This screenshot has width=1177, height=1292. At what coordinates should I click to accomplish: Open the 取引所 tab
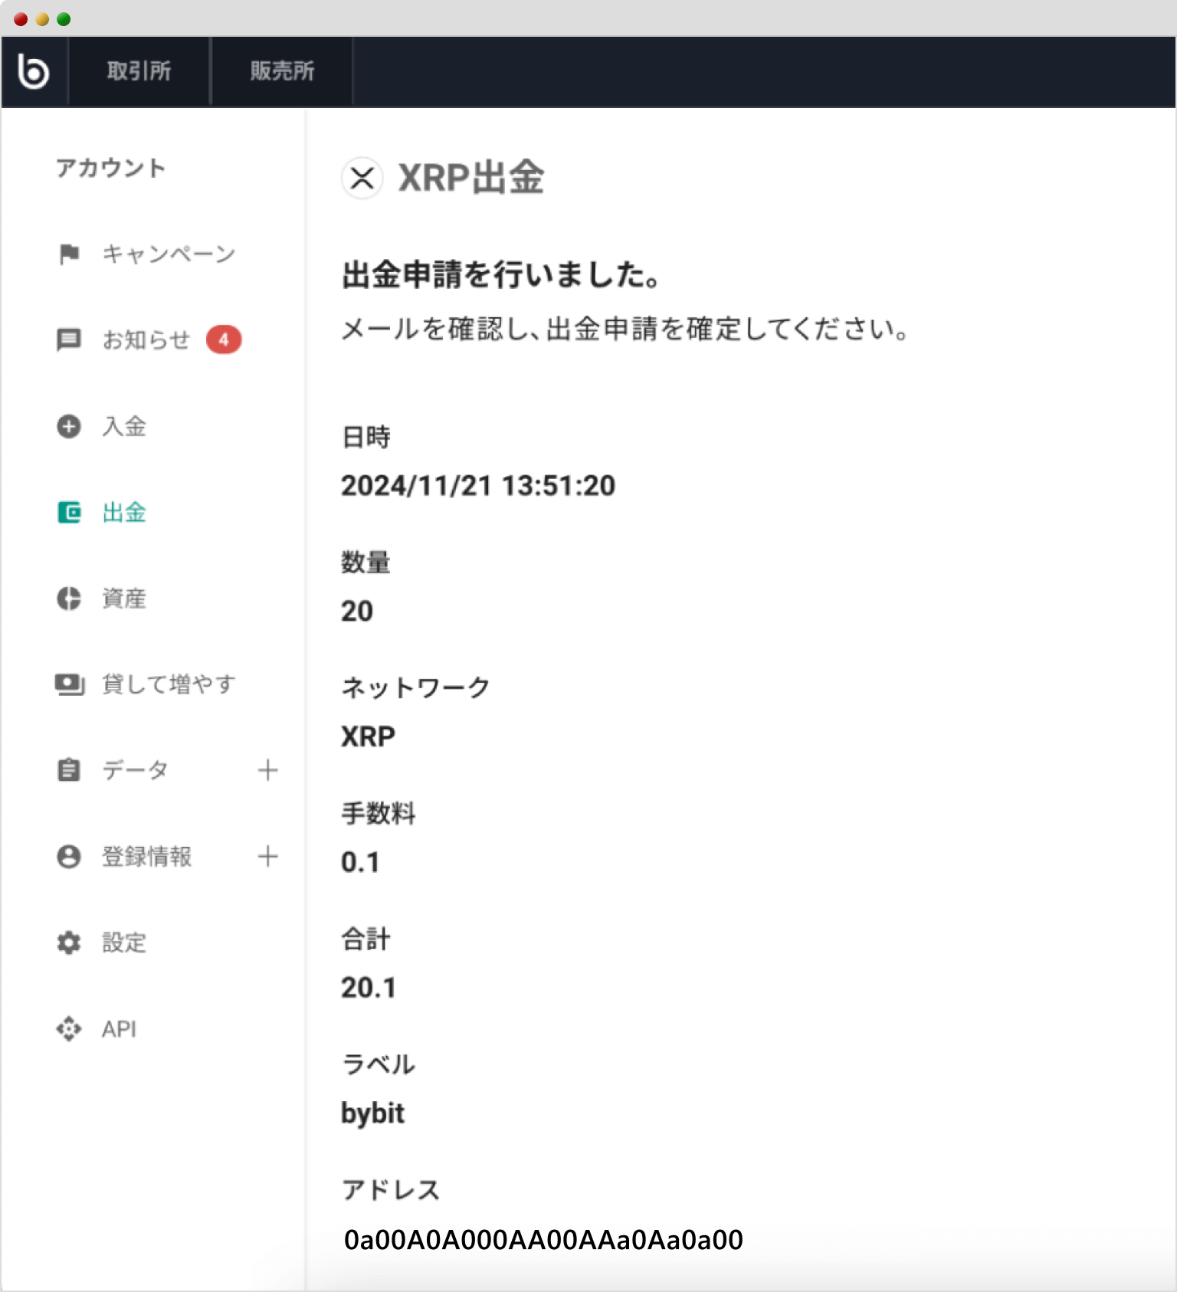click(x=139, y=71)
